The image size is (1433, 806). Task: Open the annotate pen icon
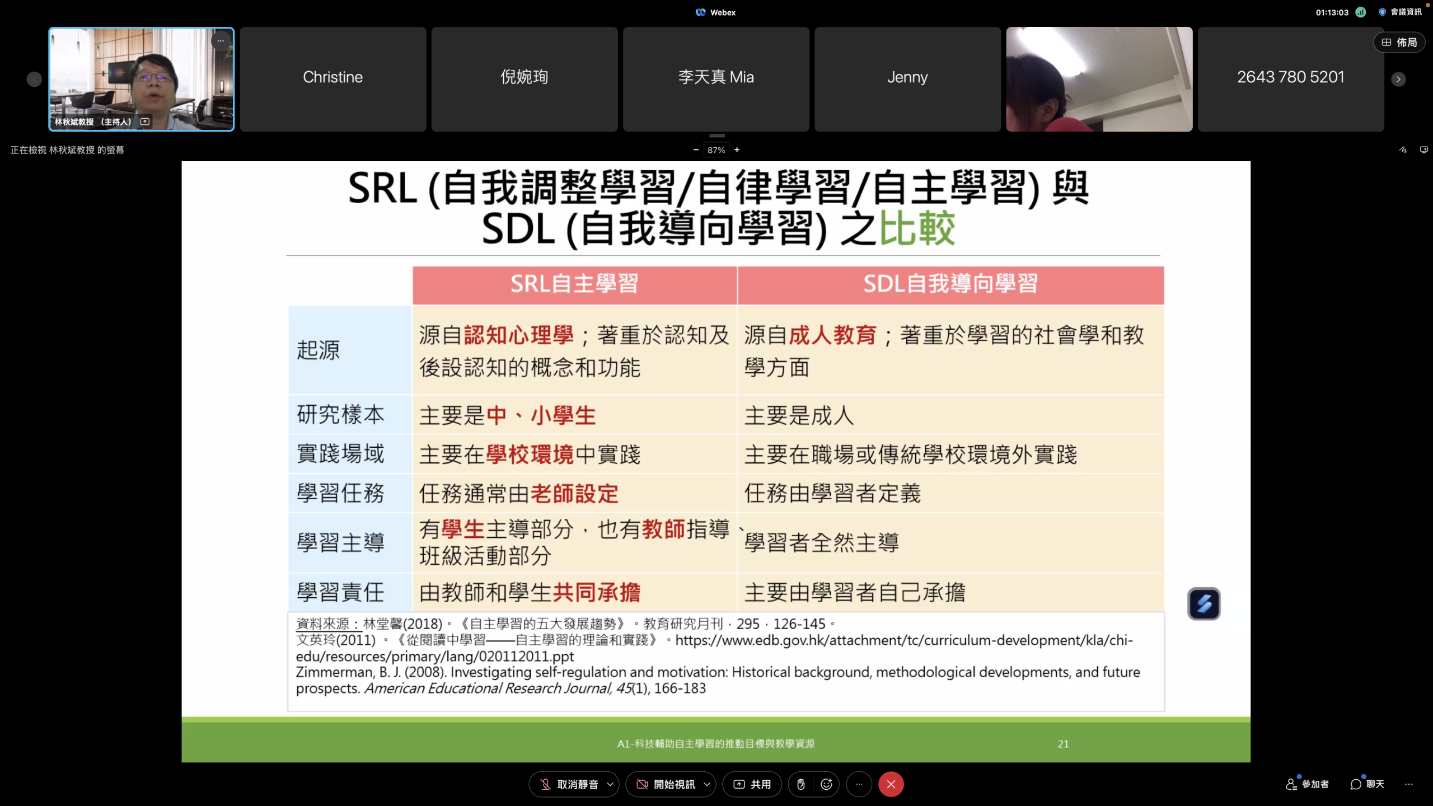point(1403,149)
